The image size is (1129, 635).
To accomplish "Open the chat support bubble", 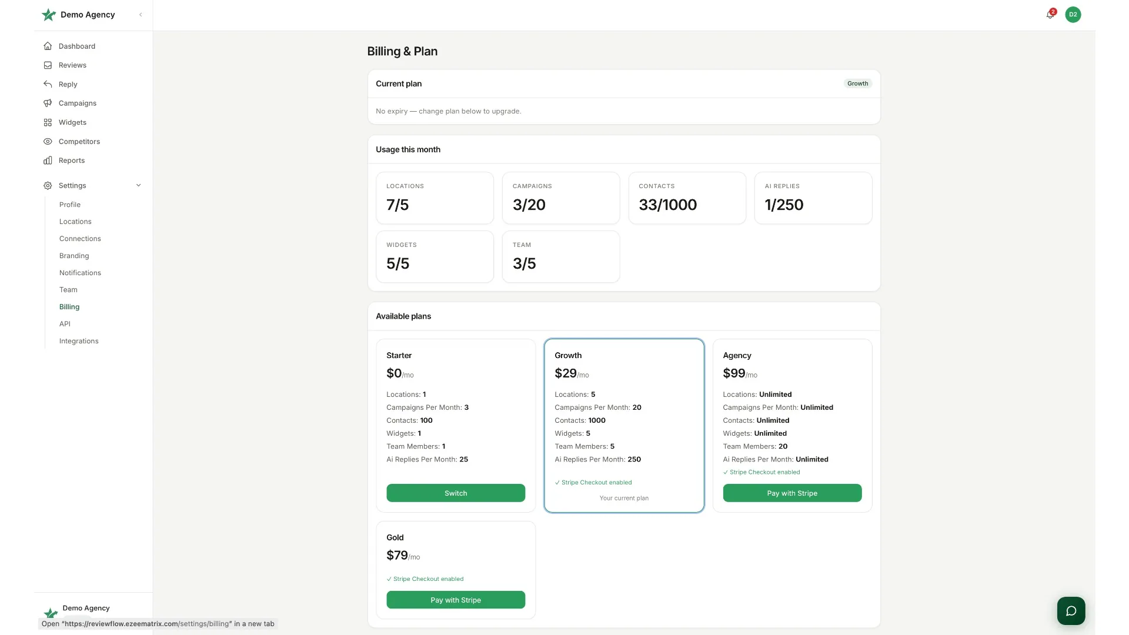I will pos(1071,611).
